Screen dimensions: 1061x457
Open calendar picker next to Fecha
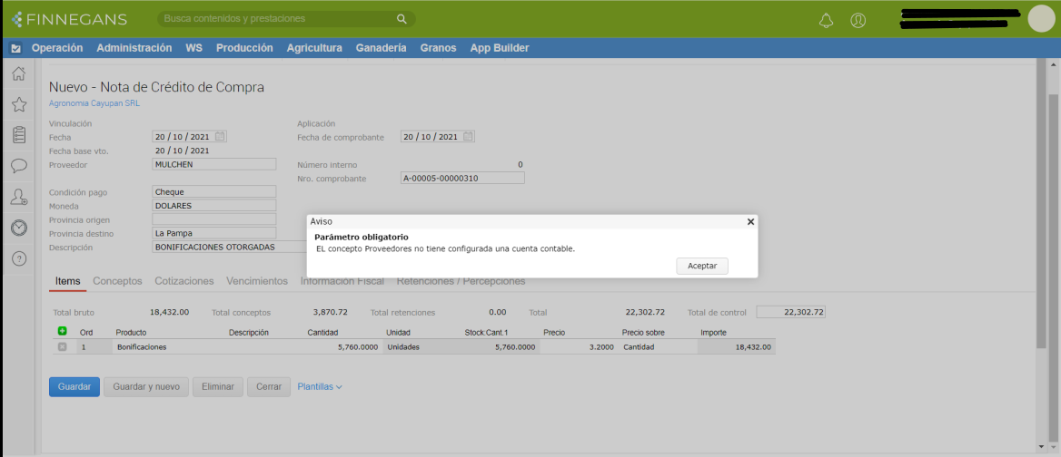tap(220, 137)
